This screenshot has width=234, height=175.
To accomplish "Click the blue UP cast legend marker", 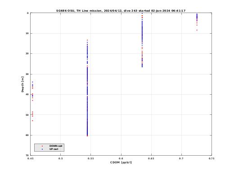I will point(42,149).
